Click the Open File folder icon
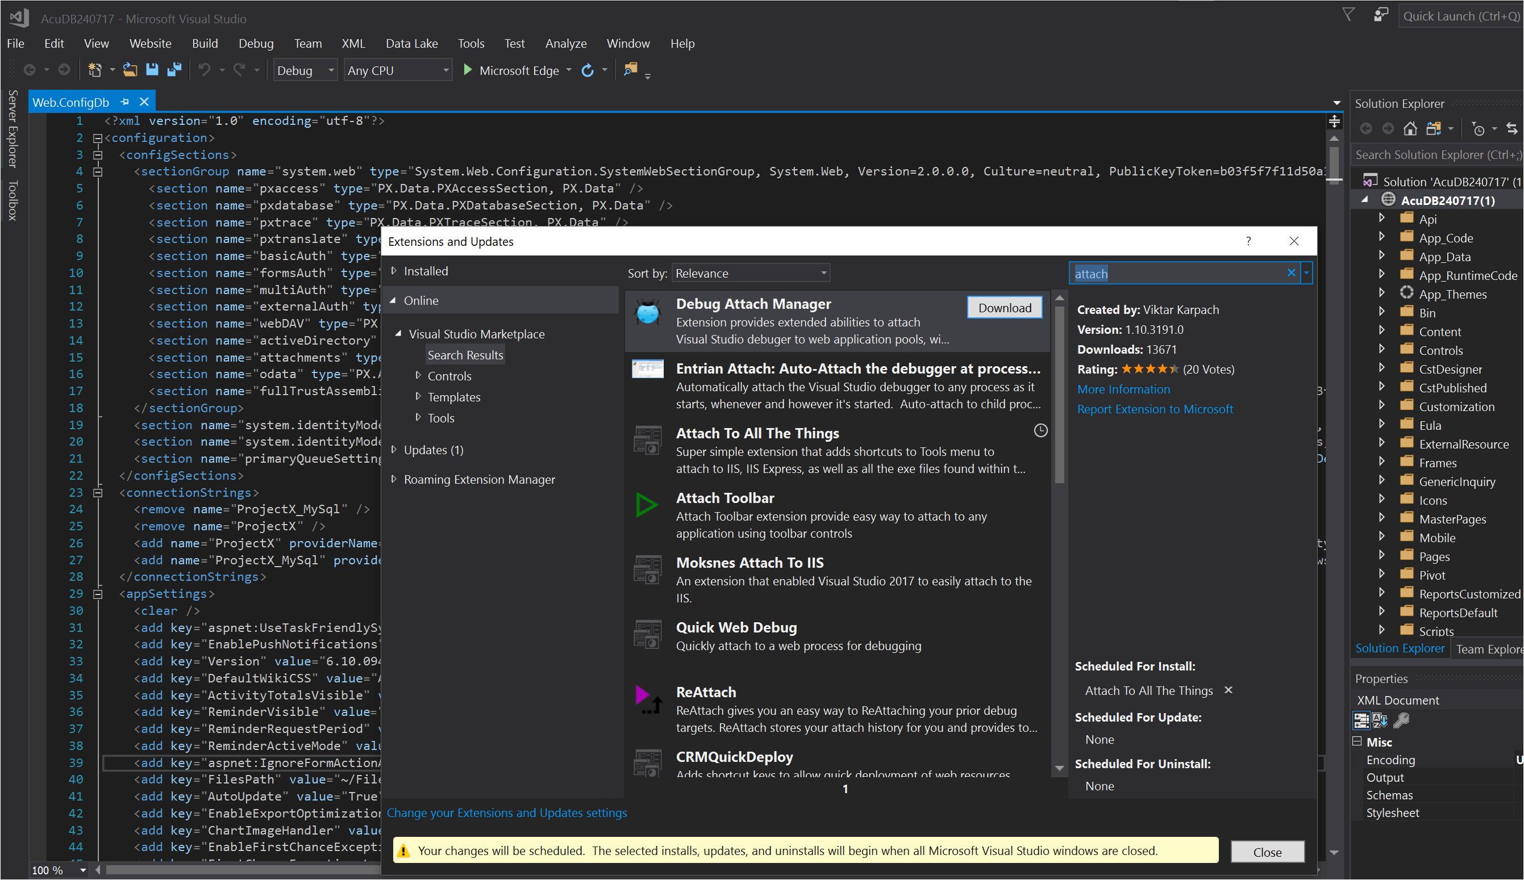 coord(130,70)
